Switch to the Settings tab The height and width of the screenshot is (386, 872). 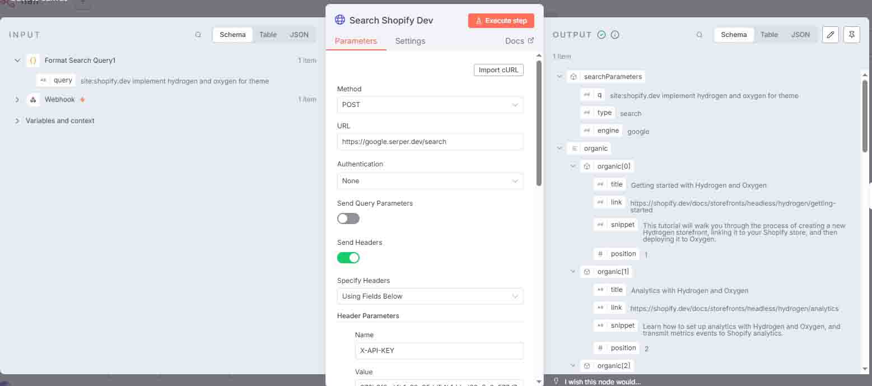pyautogui.click(x=410, y=41)
